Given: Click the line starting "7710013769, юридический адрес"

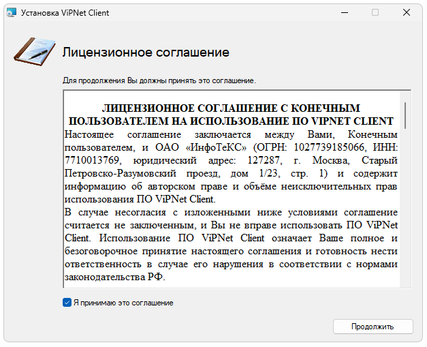Looking at the screenshot, I should [231, 160].
